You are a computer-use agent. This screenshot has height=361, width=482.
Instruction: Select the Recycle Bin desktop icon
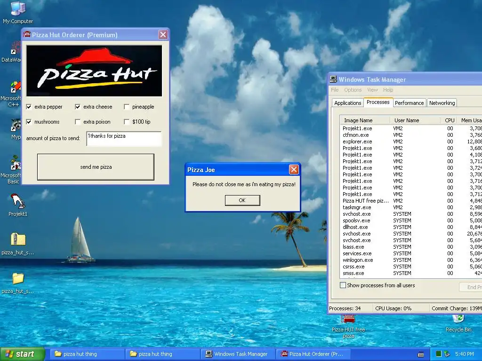[458, 323]
